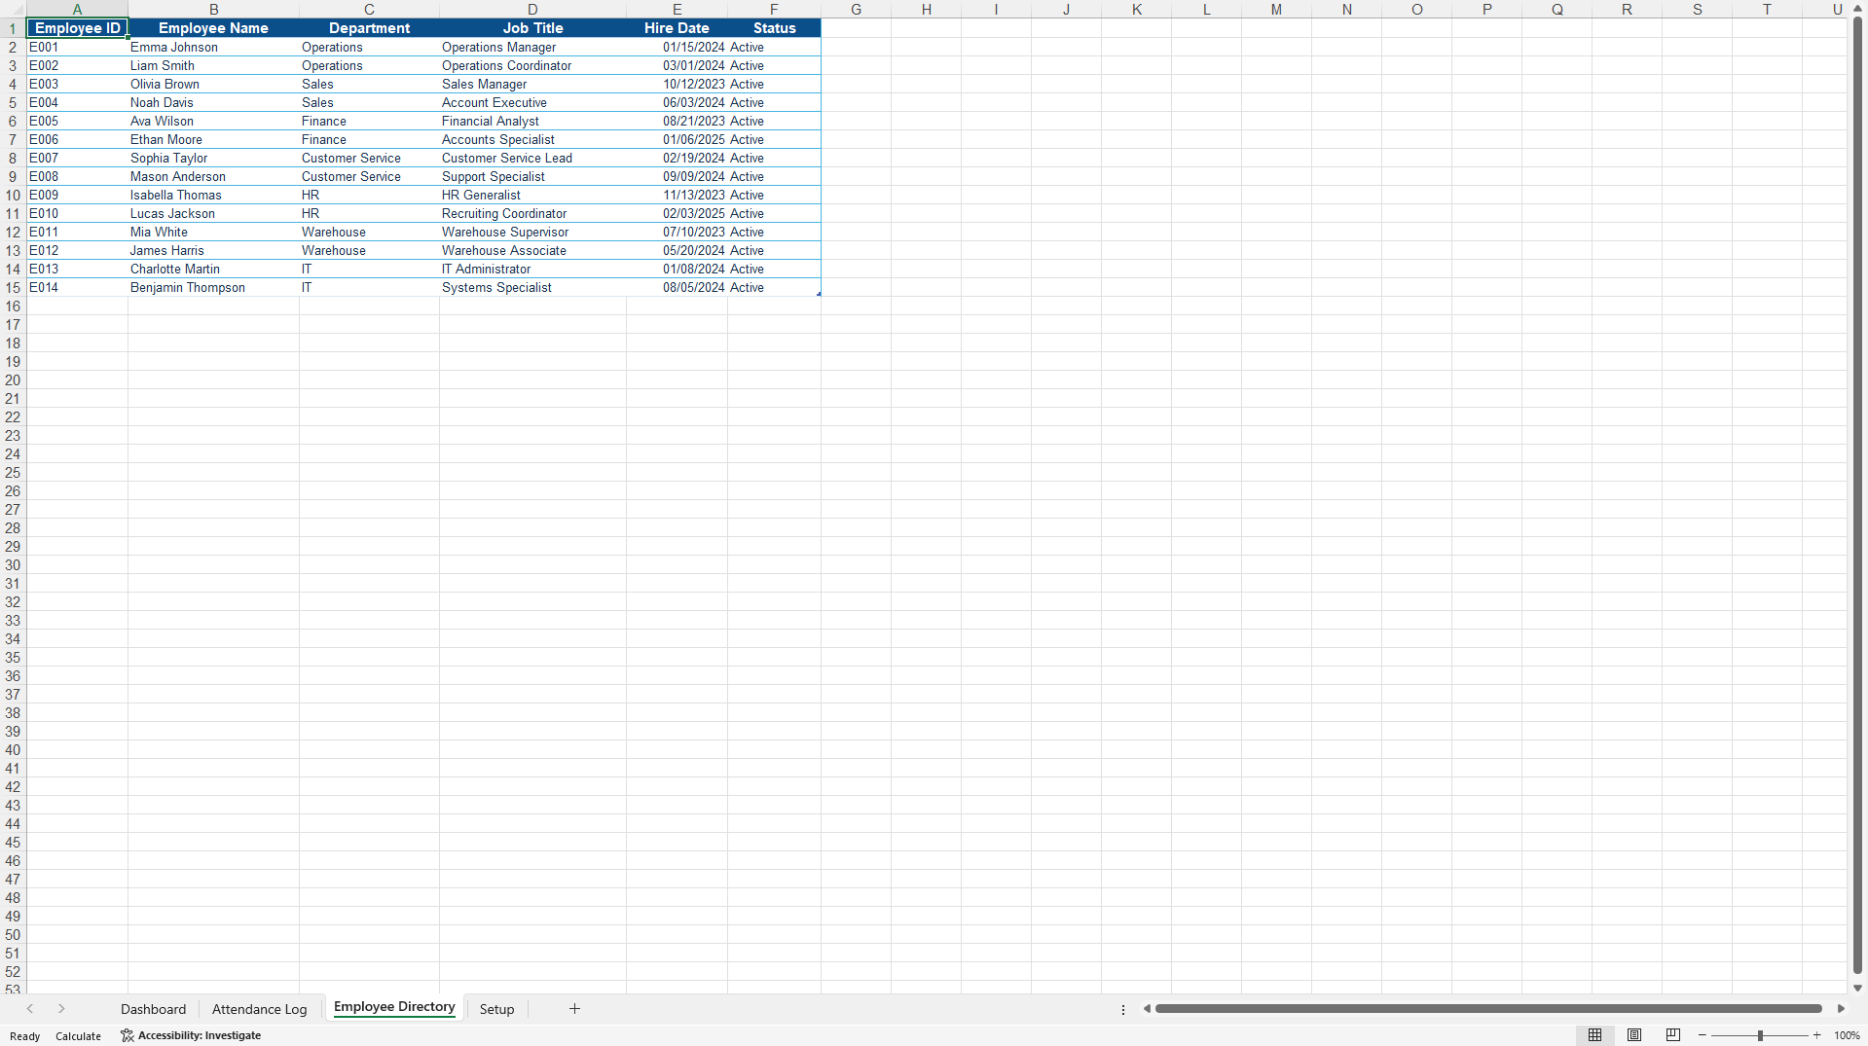
Task: Switch to Page Layout view icon
Action: pos(1634,1035)
